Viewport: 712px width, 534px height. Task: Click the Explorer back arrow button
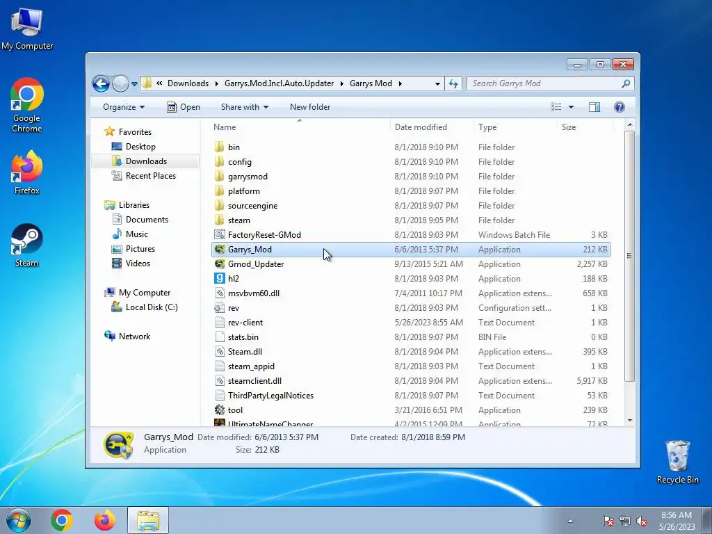(x=101, y=83)
